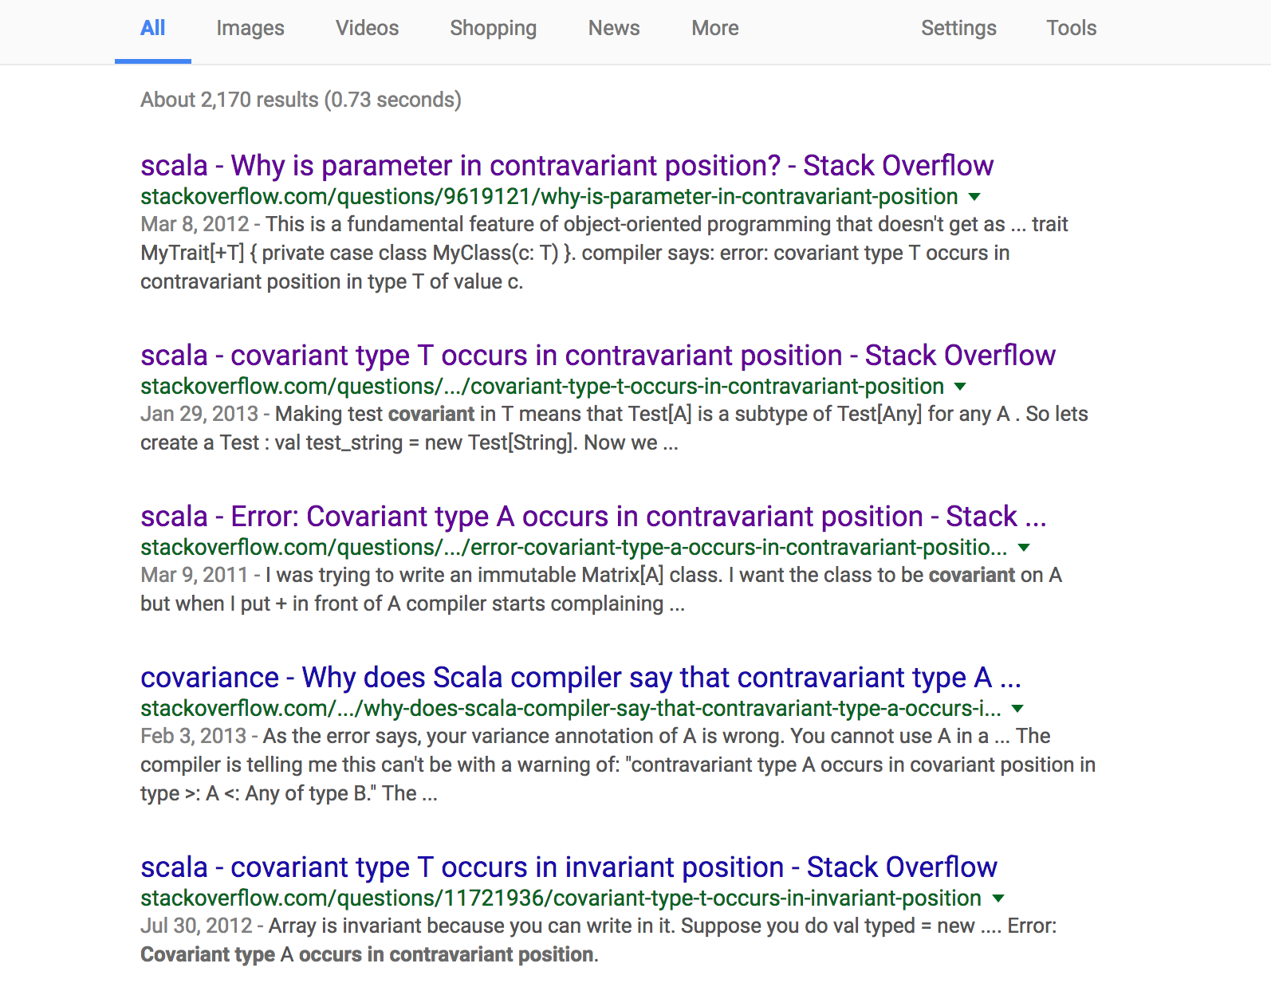The image size is (1271, 987).
Task: Click the green URL containing error-covariant-type-a-occurs
Action: tap(574, 548)
